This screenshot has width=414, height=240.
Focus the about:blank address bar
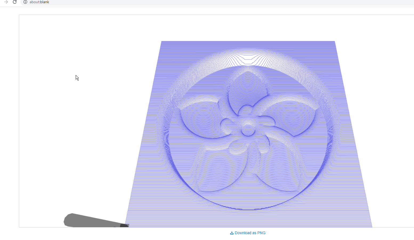pyautogui.click(x=217, y=2)
